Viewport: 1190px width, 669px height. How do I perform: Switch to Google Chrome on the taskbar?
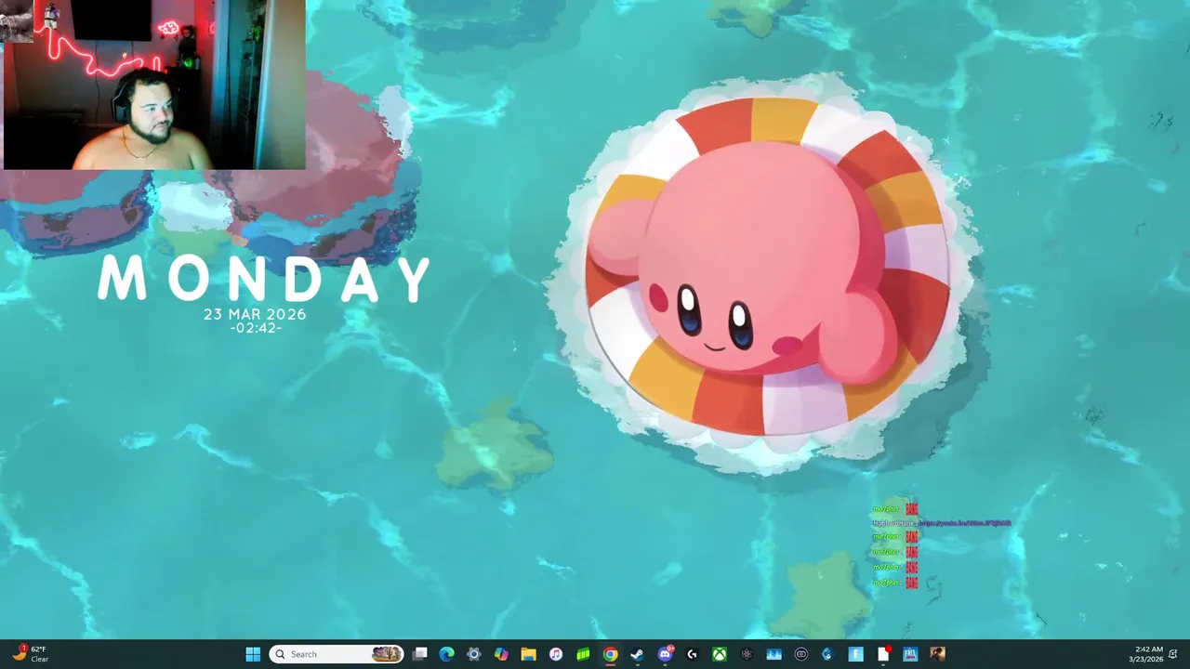[610, 654]
